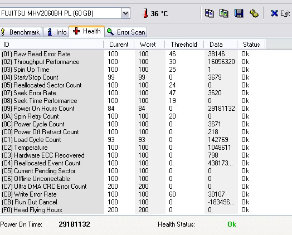Click the Seek Error Rate threshold 47

pyautogui.click(x=172, y=93)
